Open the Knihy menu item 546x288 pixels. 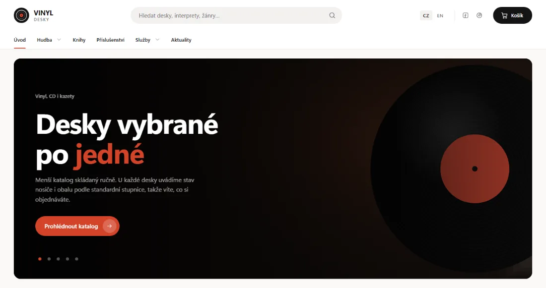point(79,40)
